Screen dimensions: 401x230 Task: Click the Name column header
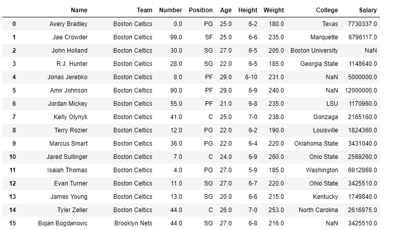pos(79,10)
